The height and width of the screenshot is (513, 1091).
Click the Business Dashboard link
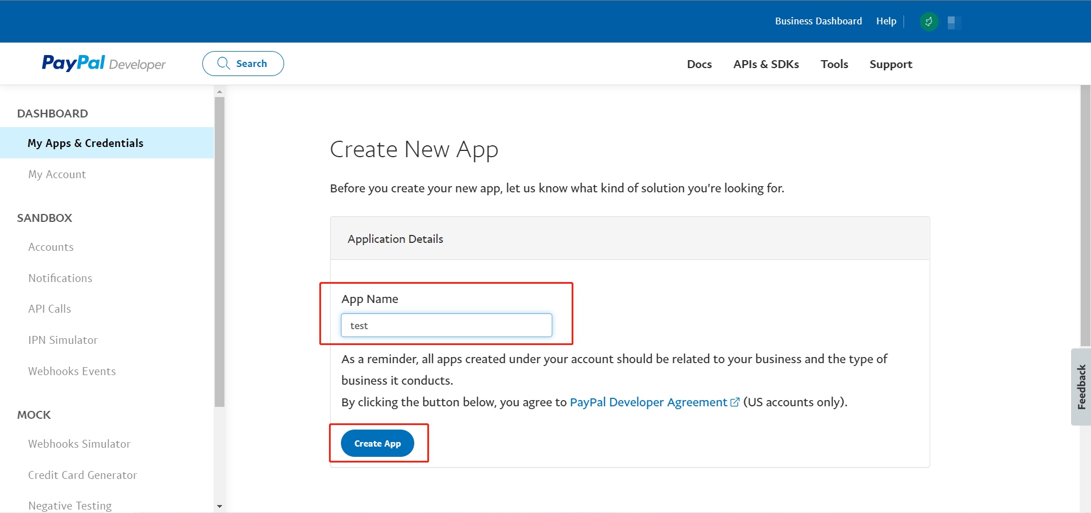[818, 21]
